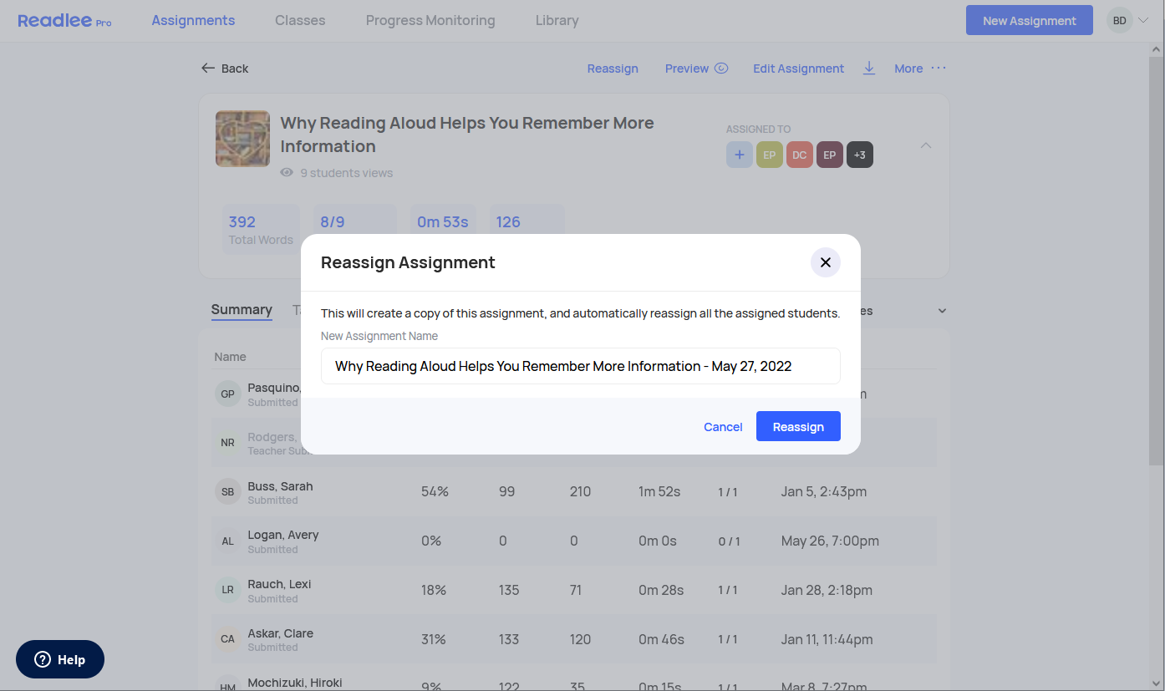Click the DC student avatar
Screen dimensions: 1165x691
tap(800, 155)
